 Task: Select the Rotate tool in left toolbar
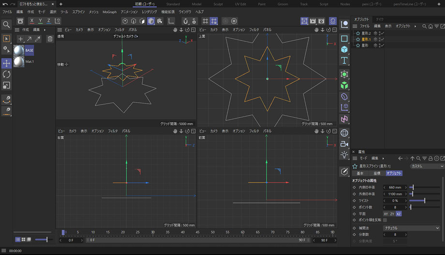(x=6, y=75)
